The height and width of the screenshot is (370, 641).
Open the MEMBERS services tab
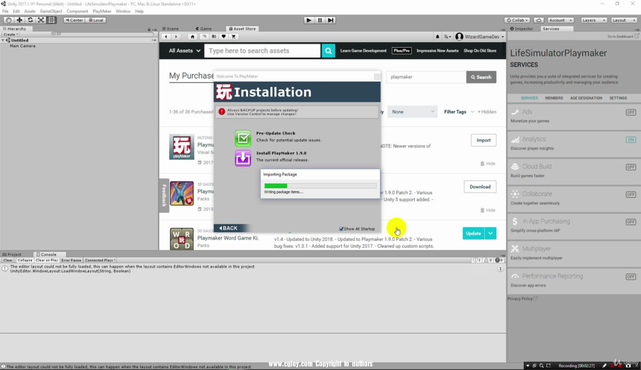[x=554, y=98]
